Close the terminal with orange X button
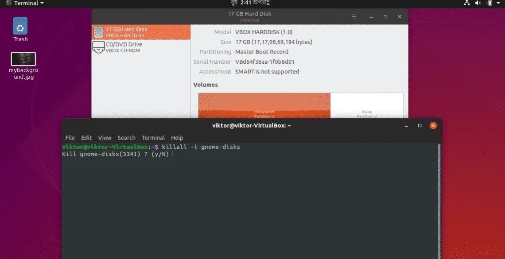Image resolution: width=505 pixels, height=259 pixels. click(433, 125)
